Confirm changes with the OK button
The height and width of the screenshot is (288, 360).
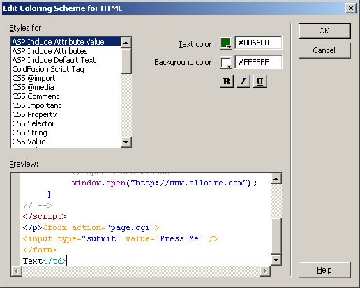324,31
